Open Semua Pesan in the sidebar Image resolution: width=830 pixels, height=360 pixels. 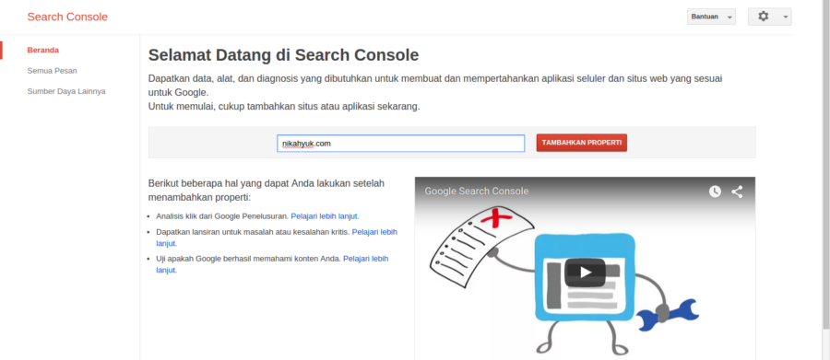tap(52, 71)
